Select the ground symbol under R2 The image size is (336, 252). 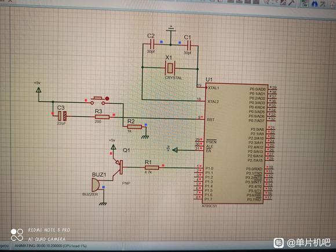(x=145, y=137)
